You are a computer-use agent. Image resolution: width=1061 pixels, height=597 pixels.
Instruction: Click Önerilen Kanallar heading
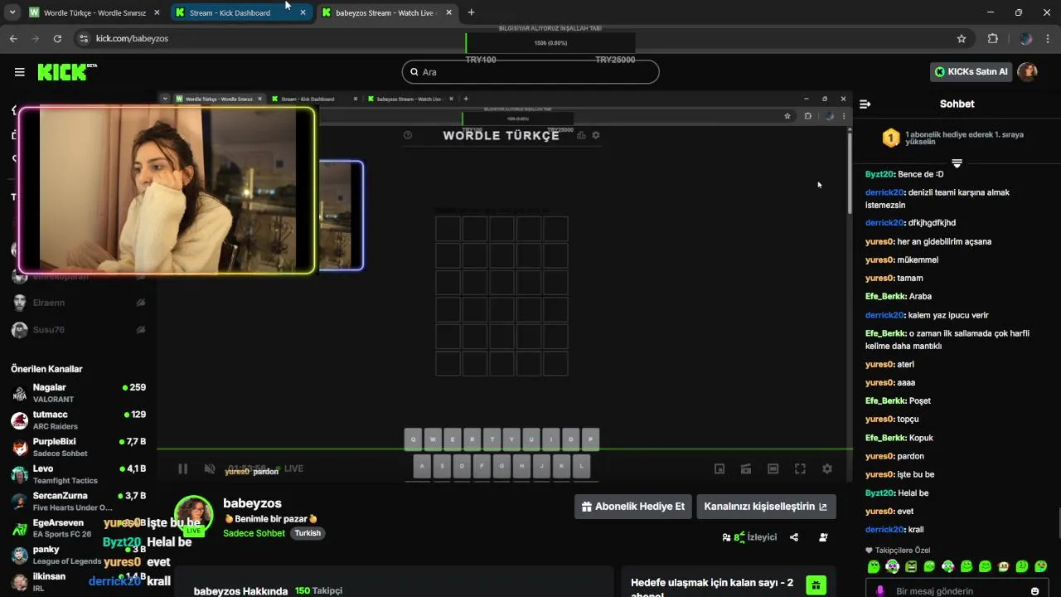click(x=46, y=369)
